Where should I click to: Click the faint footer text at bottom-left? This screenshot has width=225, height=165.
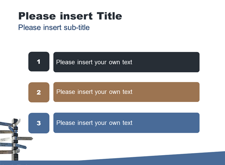pos(14,164)
